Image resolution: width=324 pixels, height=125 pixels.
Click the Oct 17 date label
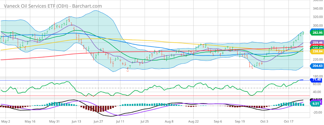point(289,121)
